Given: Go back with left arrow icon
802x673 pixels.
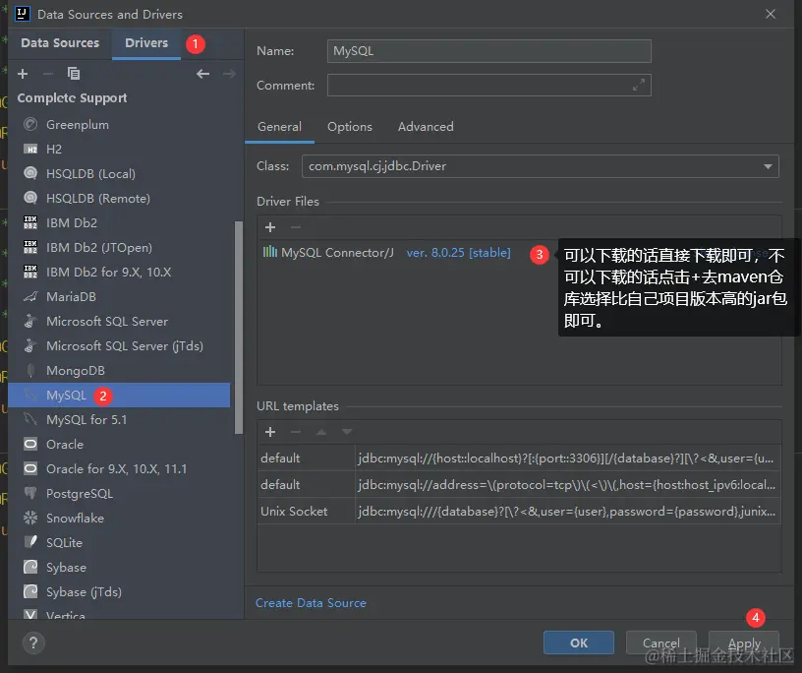Looking at the screenshot, I should [203, 74].
